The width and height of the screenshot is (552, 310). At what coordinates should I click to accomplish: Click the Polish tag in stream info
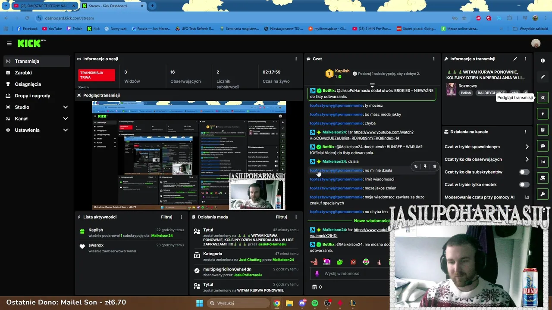[466, 93]
